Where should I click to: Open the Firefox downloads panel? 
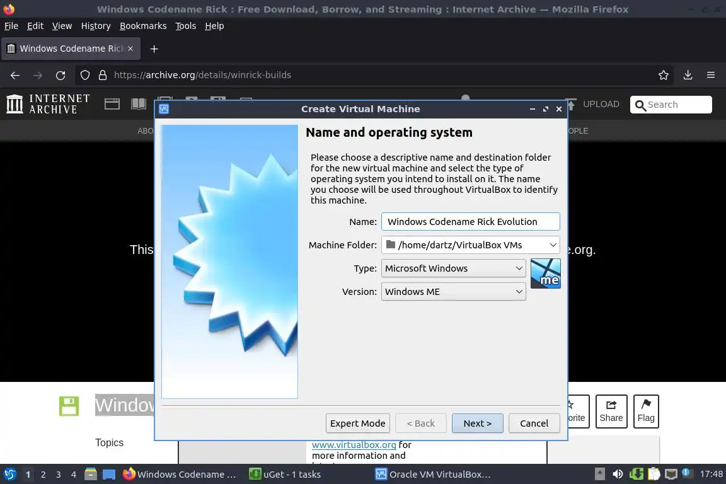[688, 75]
